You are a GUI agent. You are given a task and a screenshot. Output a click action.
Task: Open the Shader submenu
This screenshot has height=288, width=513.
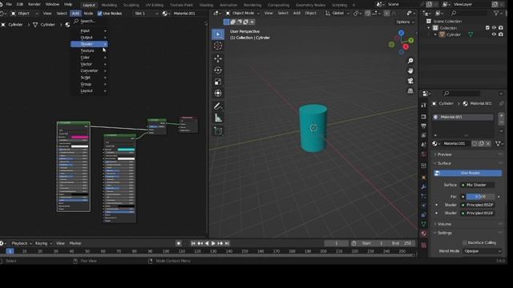[89, 44]
